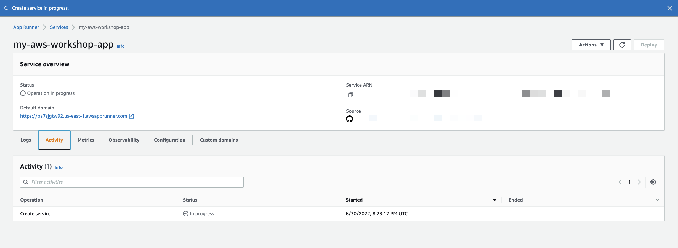Click the GitHub source icon
Image resolution: width=678 pixels, height=248 pixels.
[349, 119]
